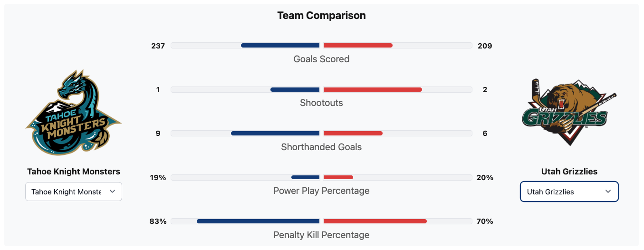Click the Team Comparison heading
The image size is (644, 250).
[x=321, y=16]
